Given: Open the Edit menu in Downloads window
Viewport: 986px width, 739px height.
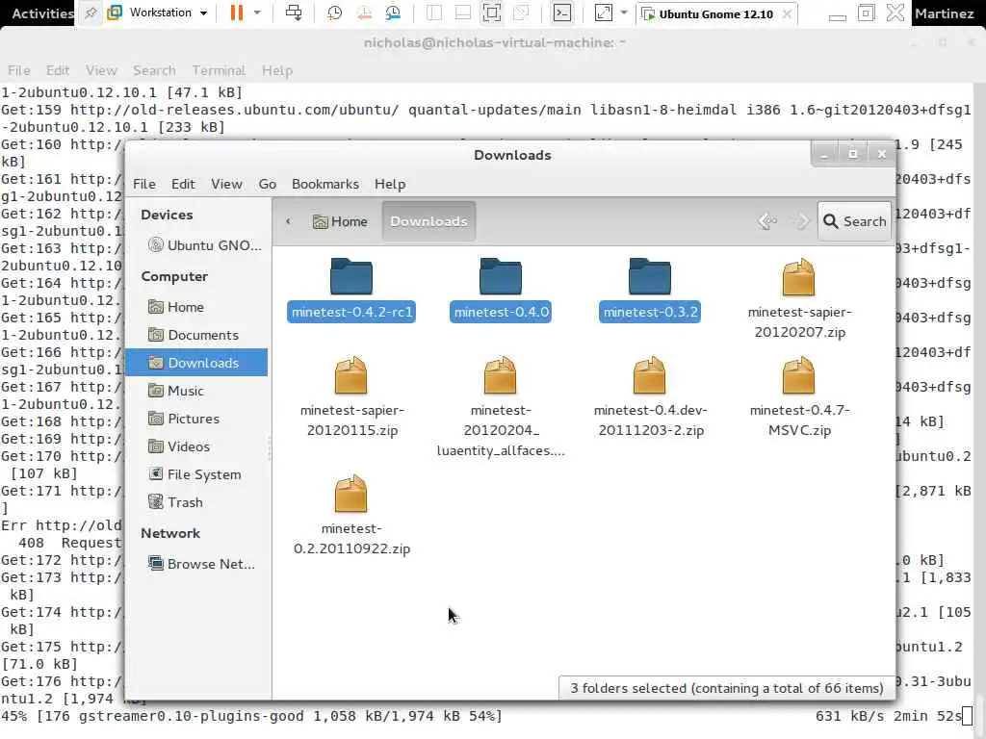Looking at the screenshot, I should click(183, 184).
